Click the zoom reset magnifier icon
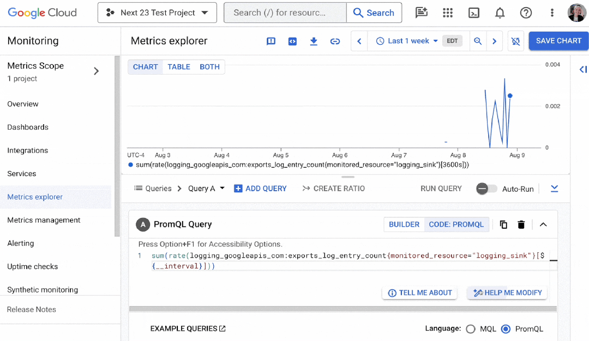Screen dimensions: 589x341 (478, 41)
